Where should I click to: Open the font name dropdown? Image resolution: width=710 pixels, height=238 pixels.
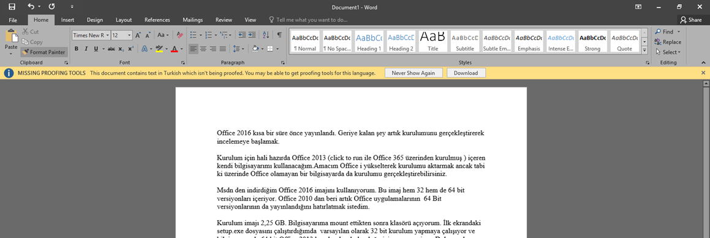[x=107, y=35]
